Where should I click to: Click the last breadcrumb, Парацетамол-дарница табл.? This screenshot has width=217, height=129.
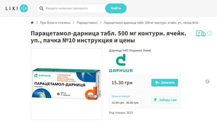pos(151,23)
